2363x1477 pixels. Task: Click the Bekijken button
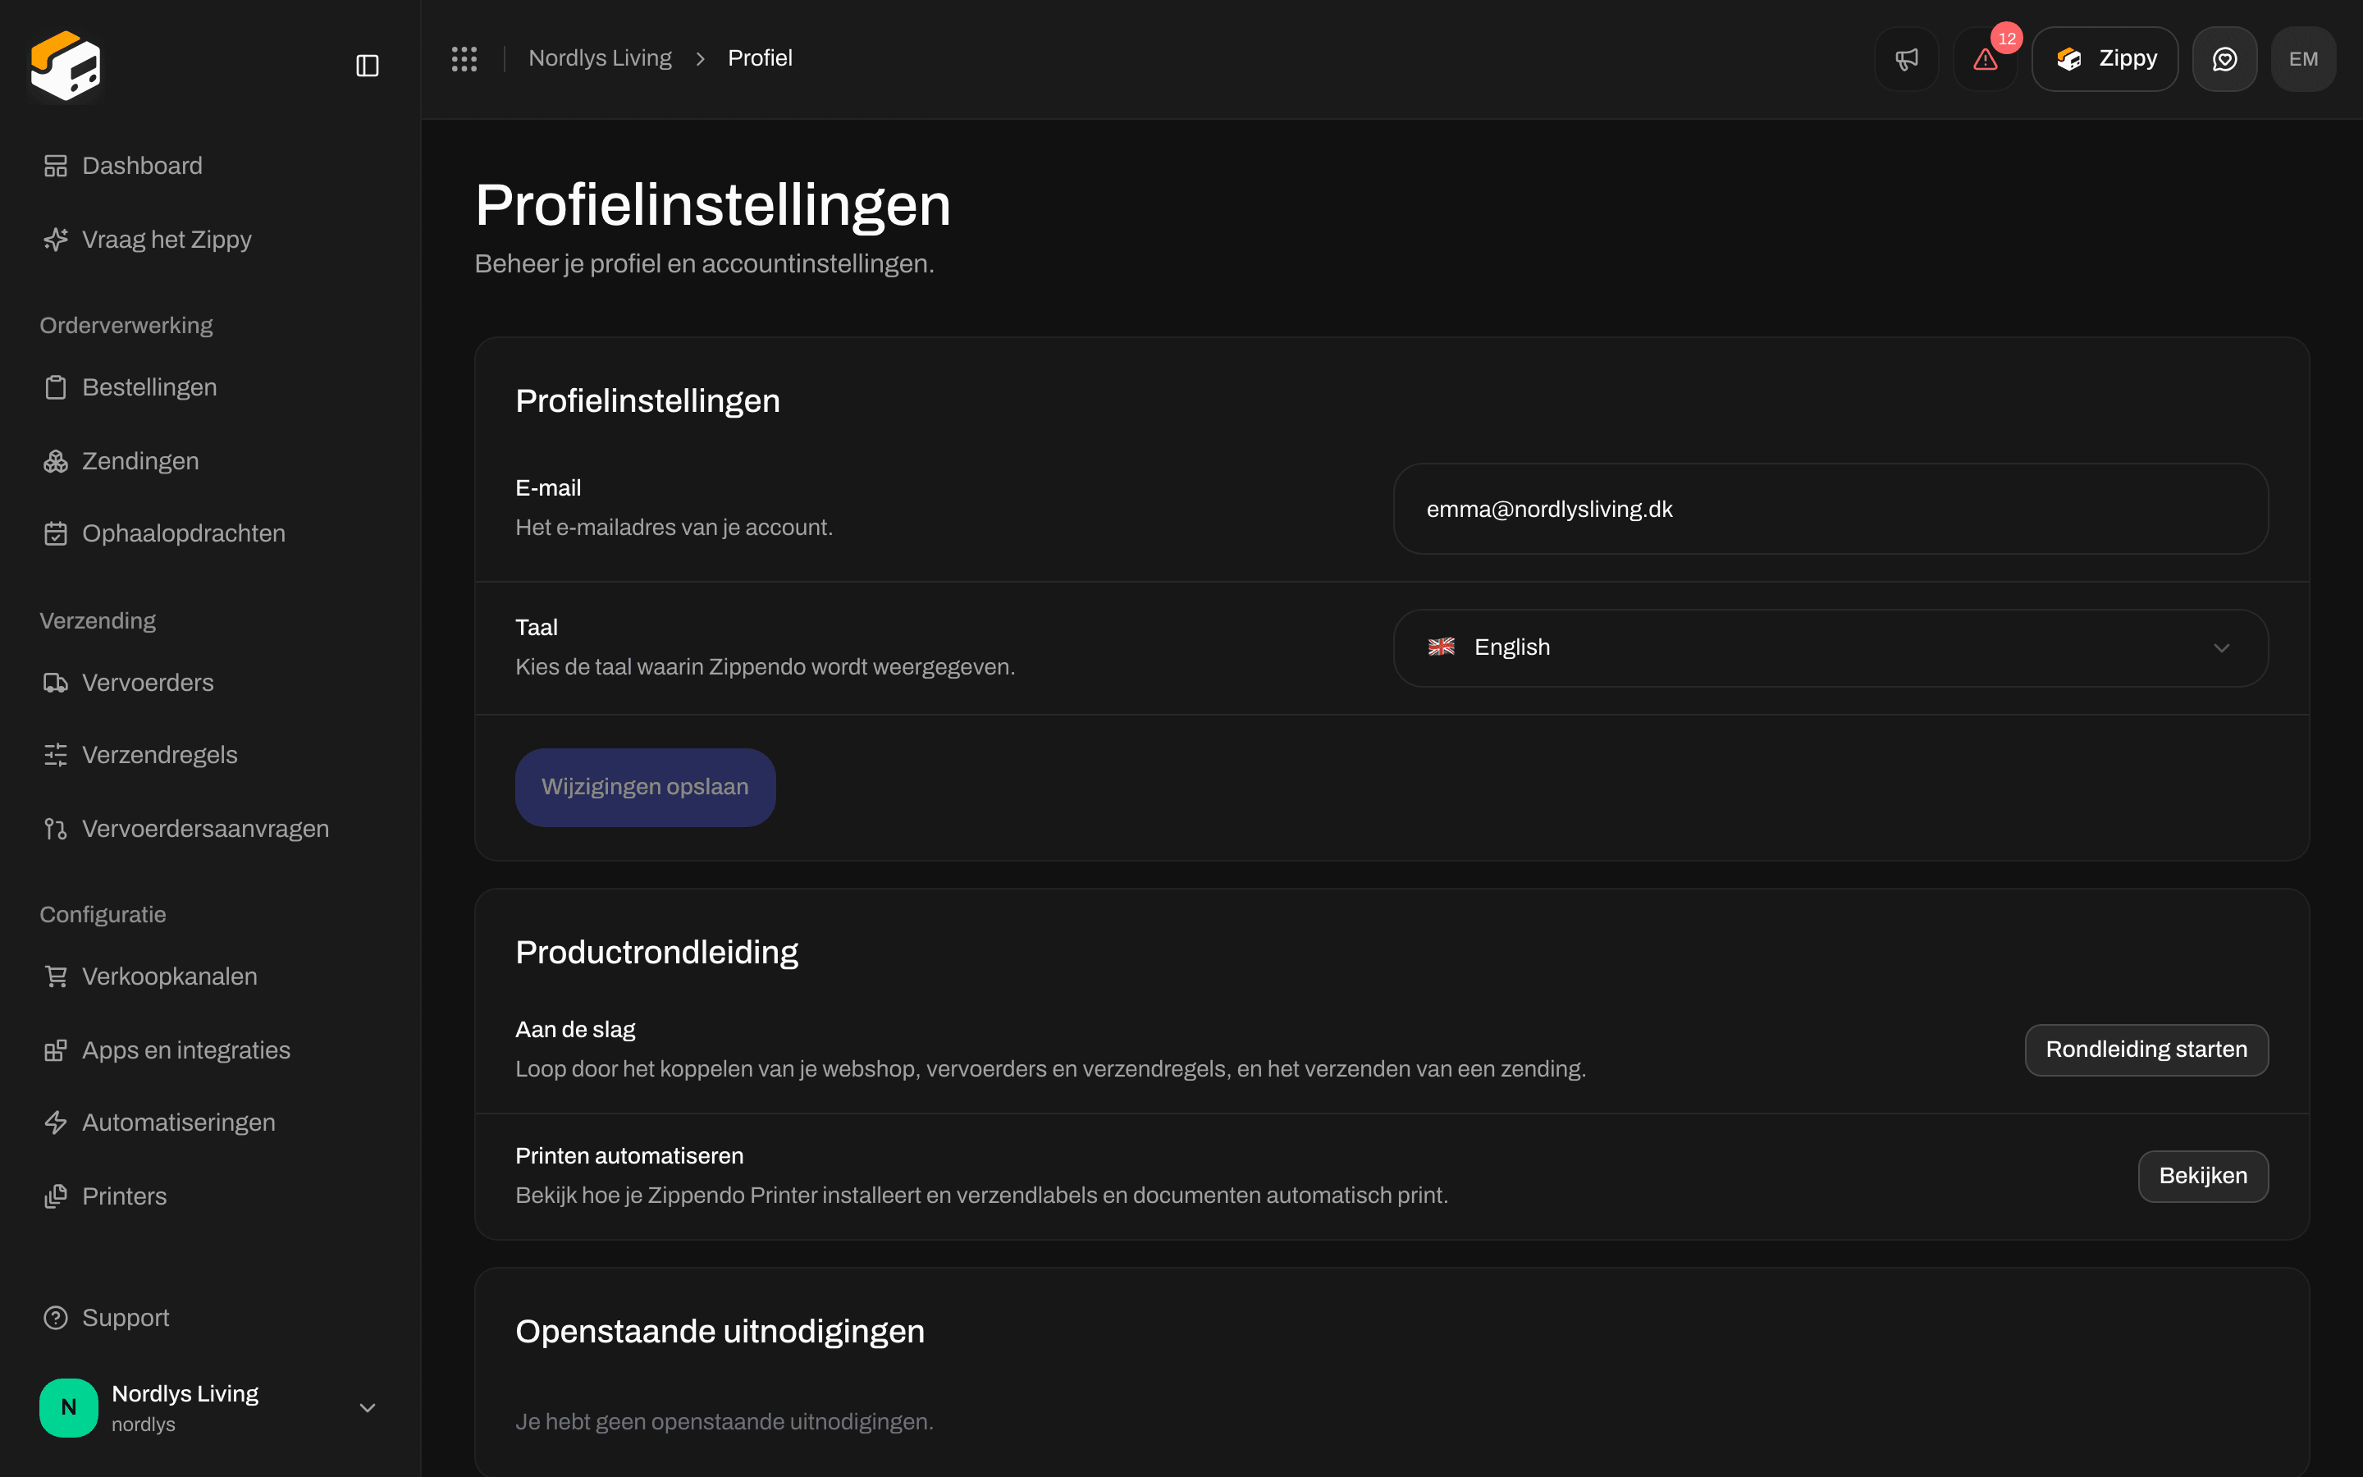coord(2203,1176)
